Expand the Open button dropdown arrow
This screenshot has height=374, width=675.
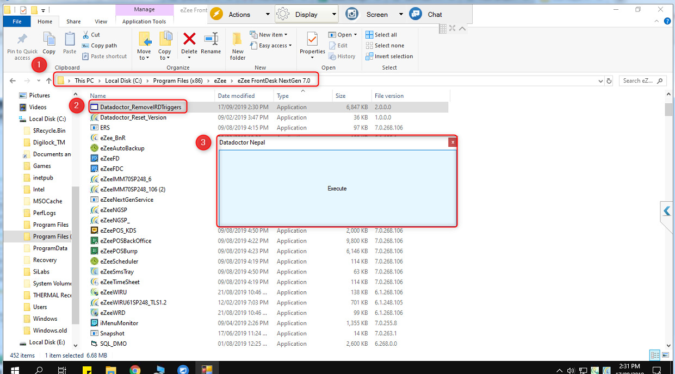356,35
